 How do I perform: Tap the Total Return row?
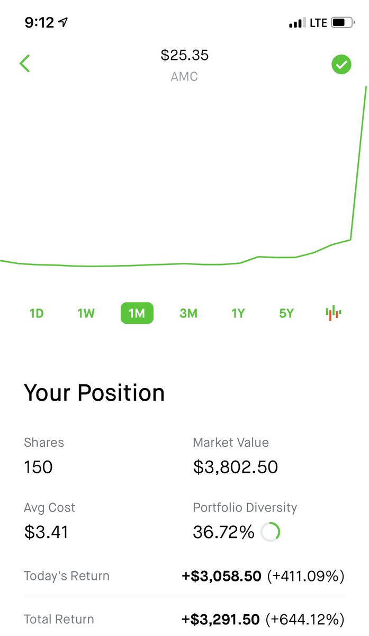pyautogui.click(x=184, y=619)
